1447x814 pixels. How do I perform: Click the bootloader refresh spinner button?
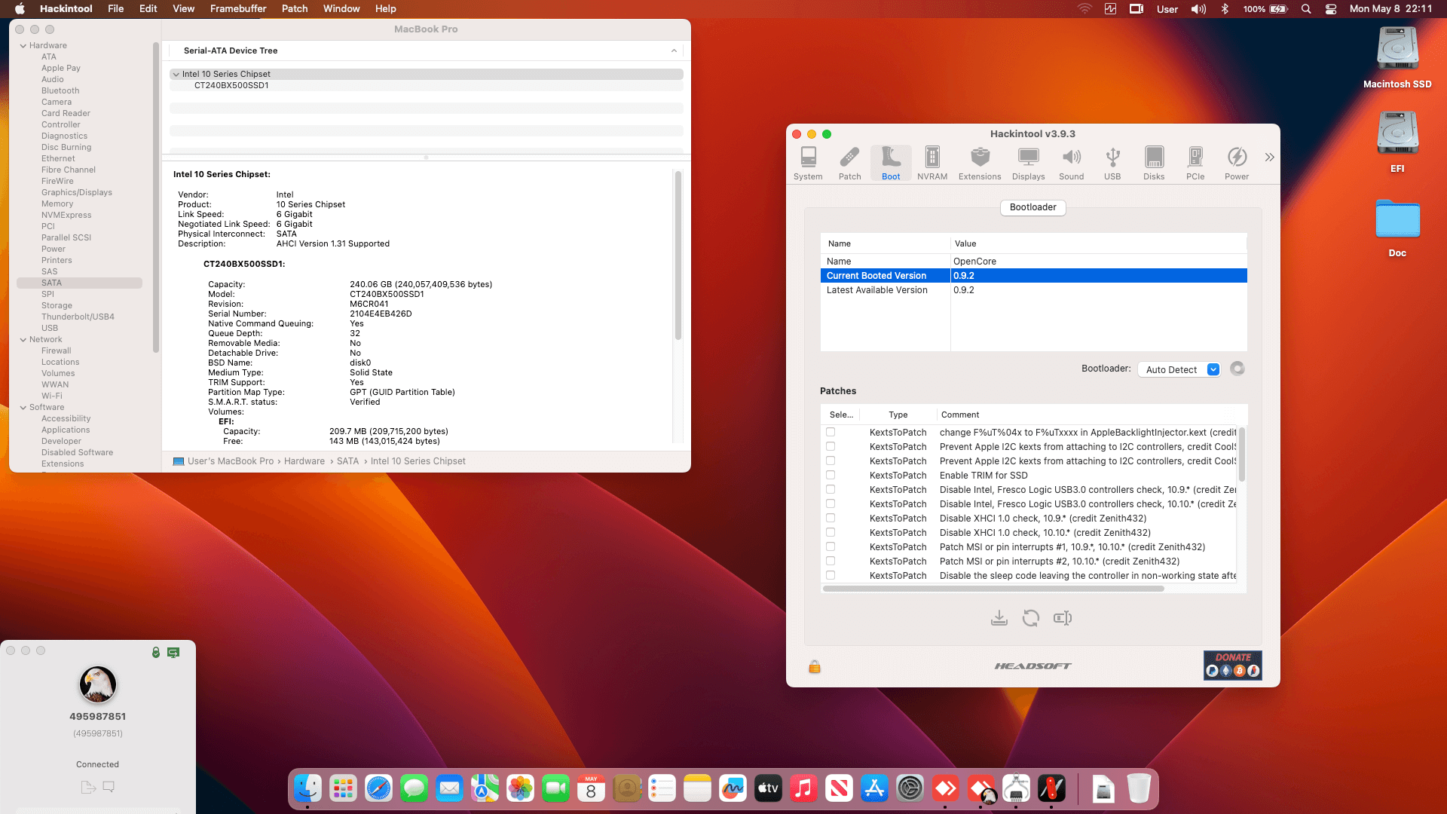(x=1237, y=369)
